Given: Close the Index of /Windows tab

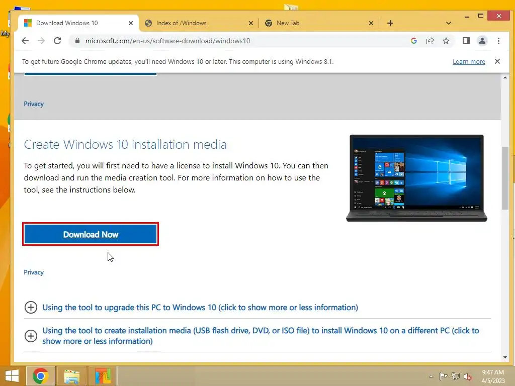Looking at the screenshot, I should (x=251, y=23).
